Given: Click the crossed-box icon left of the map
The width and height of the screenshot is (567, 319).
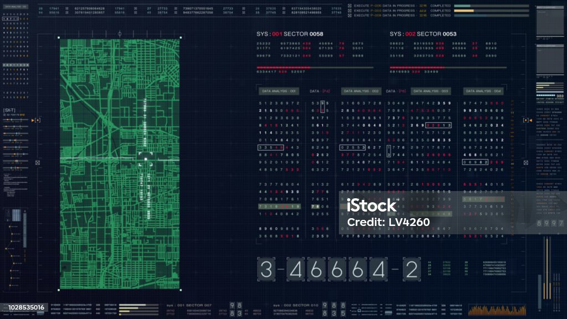Looking at the screenshot, I should (38, 163).
